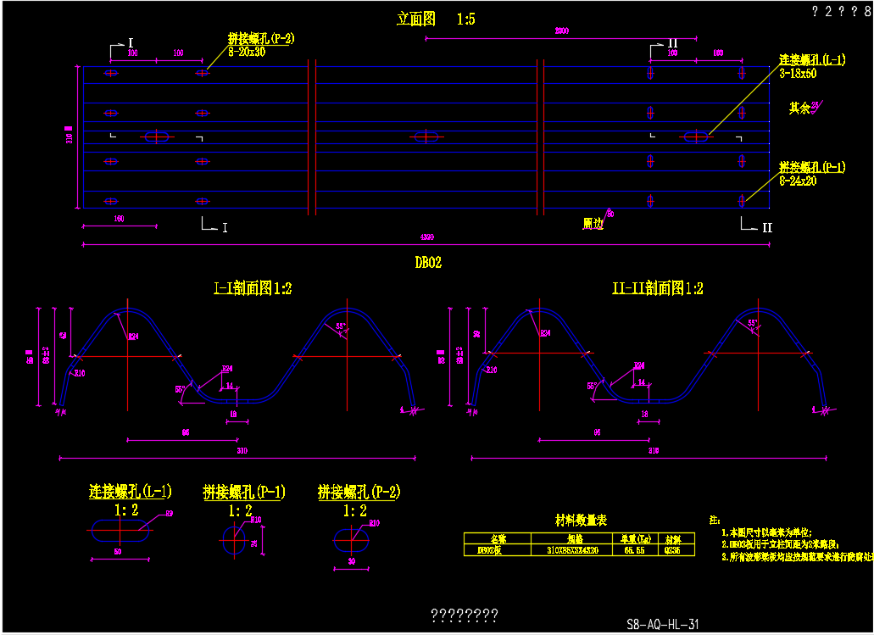Select the '拼接螺孔(P-1)' annotation at the right of the elevation
The width and height of the screenshot is (874, 635).
(x=812, y=167)
